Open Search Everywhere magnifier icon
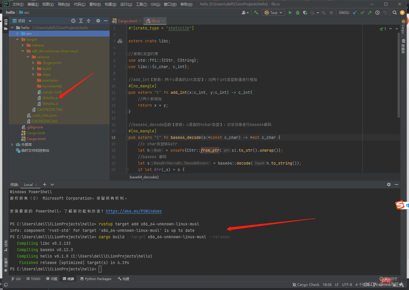Screen dimensions: 409x290 (x=395, y=13)
